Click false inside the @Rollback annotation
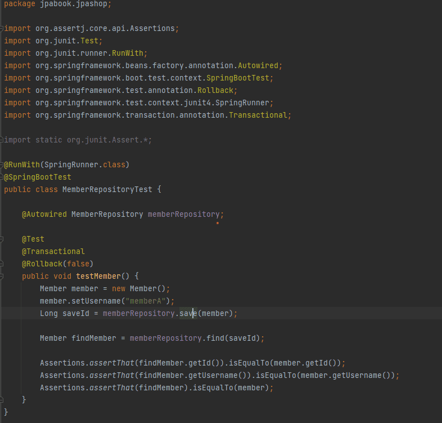Viewport: 442px width, 423px height. pos(78,264)
